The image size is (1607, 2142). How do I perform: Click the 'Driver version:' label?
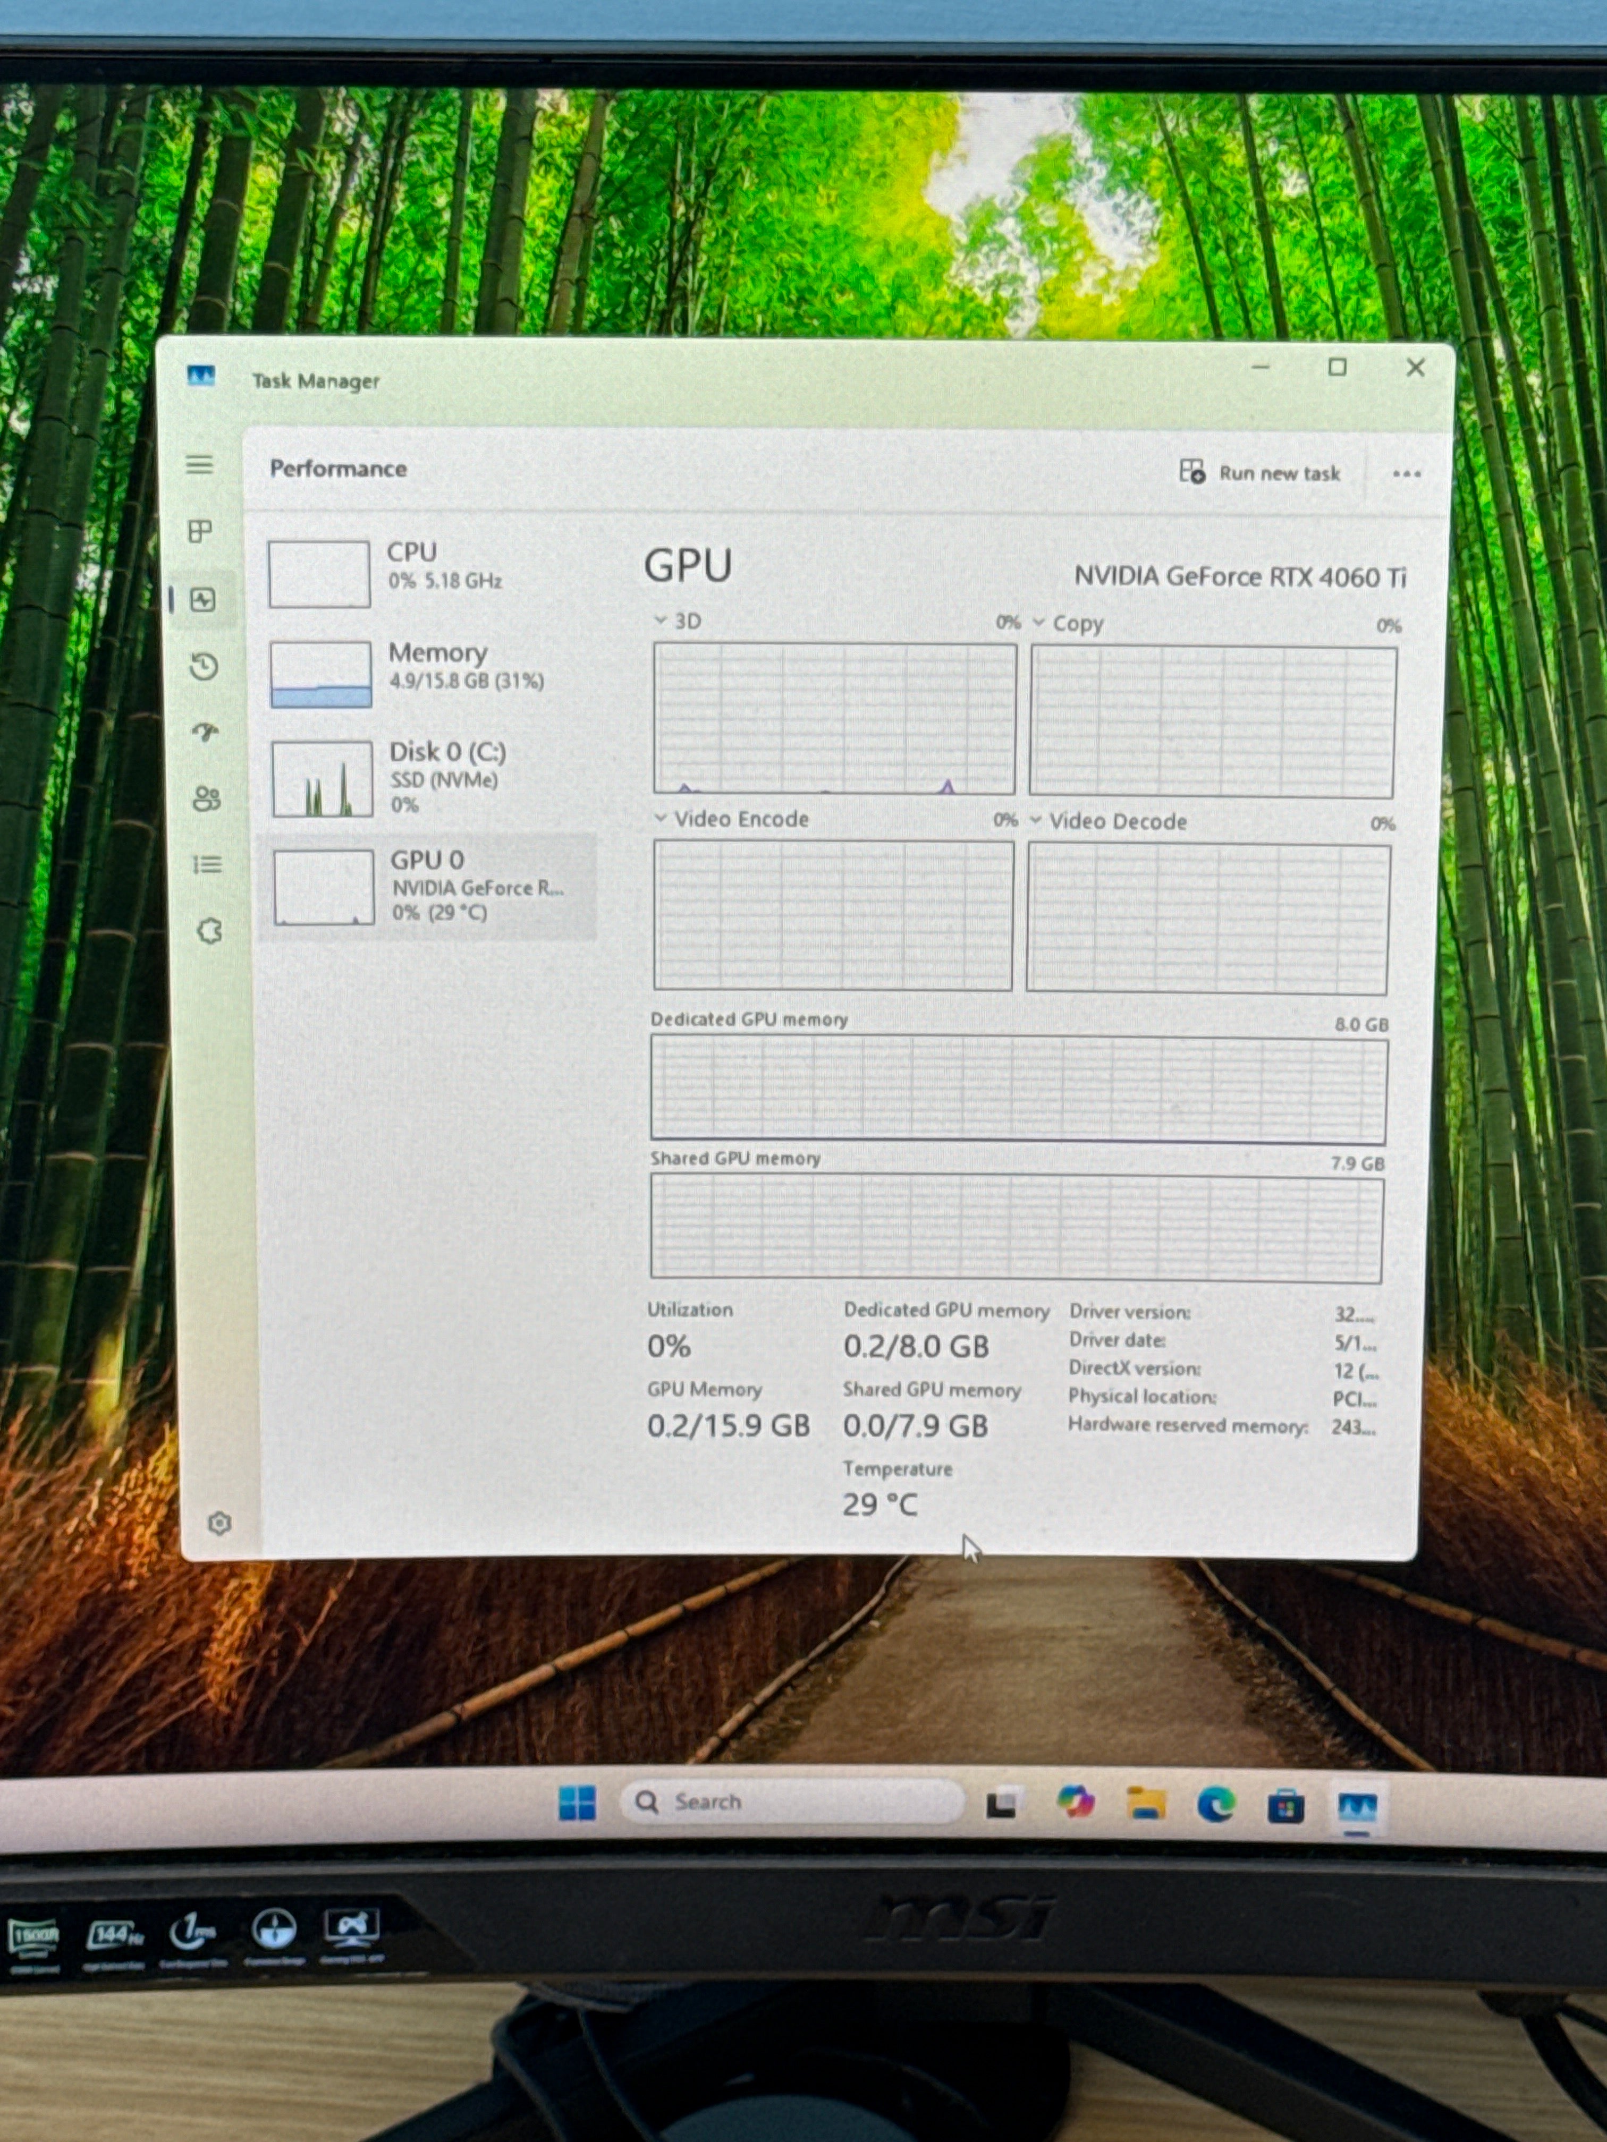point(1129,1312)
